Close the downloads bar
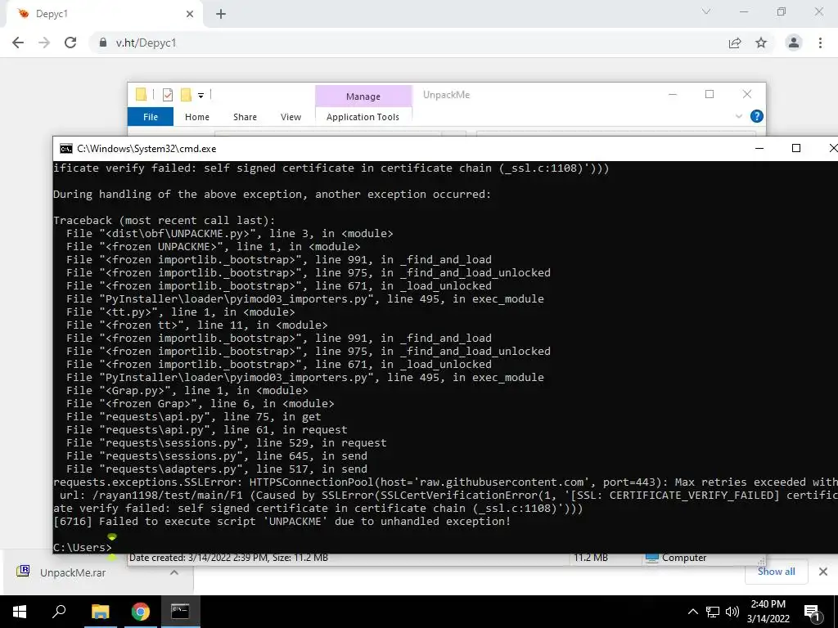 click(823, 572)
